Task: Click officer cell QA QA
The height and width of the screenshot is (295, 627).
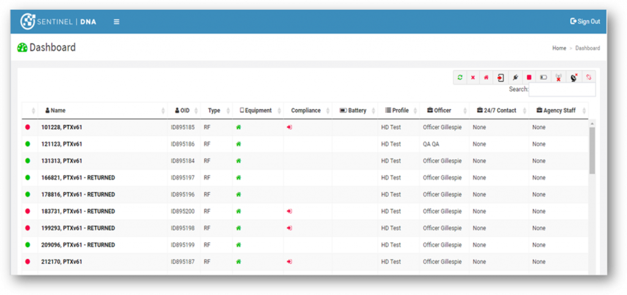Action: click(x=430, y=144)
